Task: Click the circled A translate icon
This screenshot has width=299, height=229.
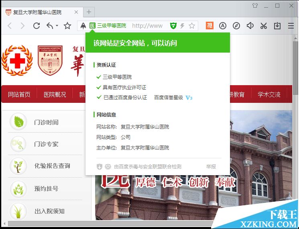Action: (222, 26)
